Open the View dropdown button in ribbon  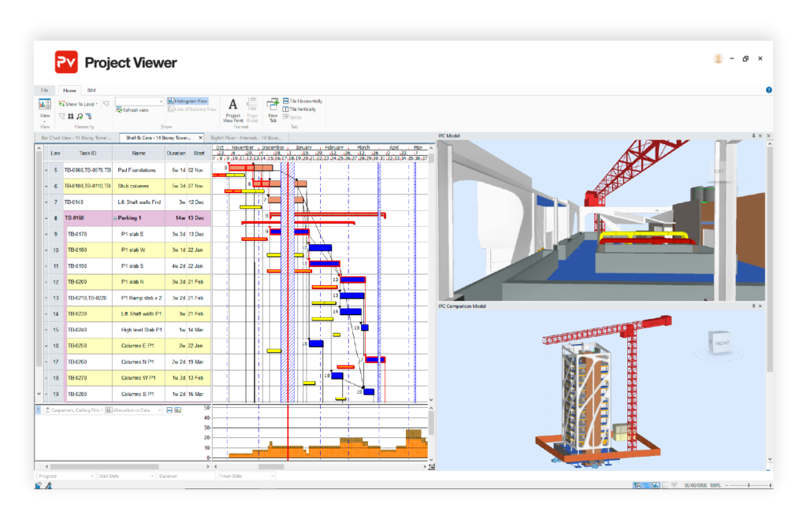coord(45,109)
